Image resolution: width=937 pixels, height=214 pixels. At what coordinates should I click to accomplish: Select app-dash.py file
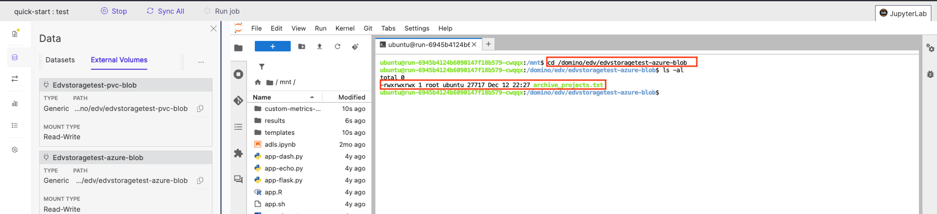[x=309, y=157]
